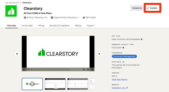
Task: Click info icon next to Full Screen
Action: point(123,48)
